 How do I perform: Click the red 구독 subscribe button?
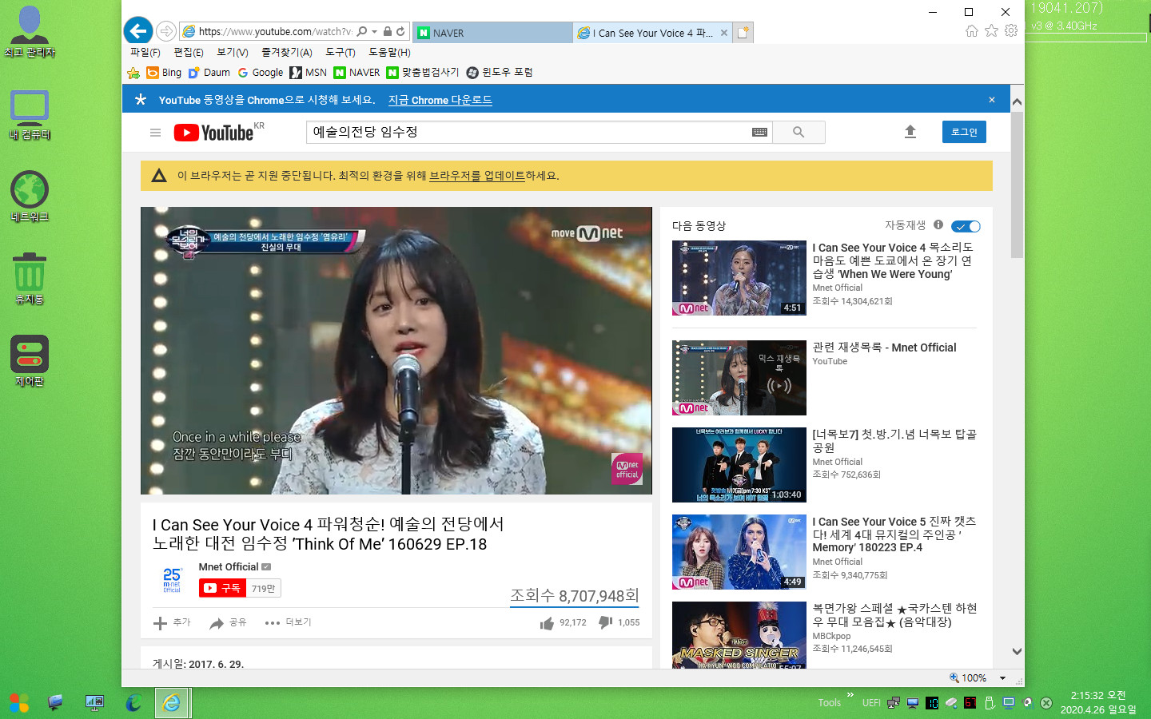223,588
